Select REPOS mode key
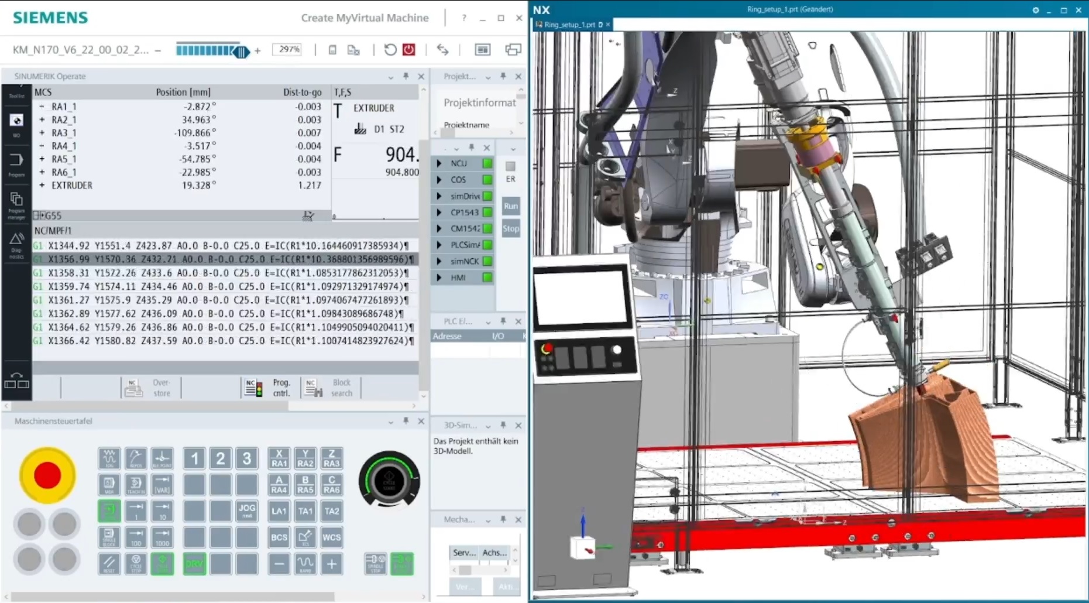The height and width of the screenshot is (603, 1089). 136,458
